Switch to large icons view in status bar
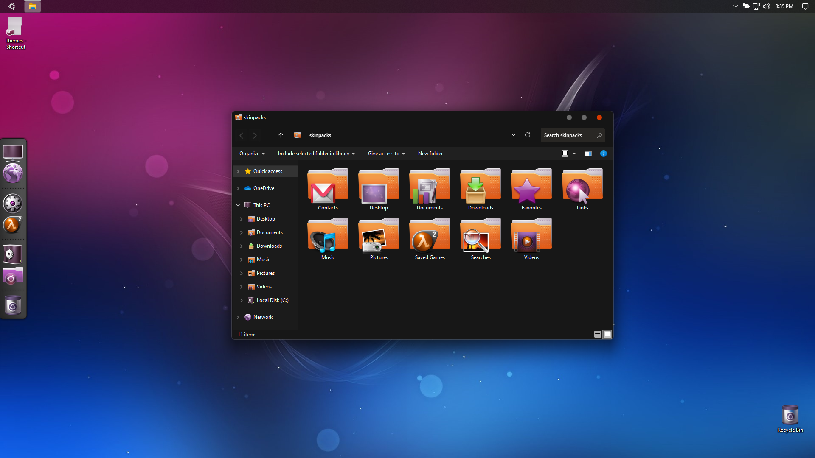Screen dimensions: 815x458 point(607,334)
